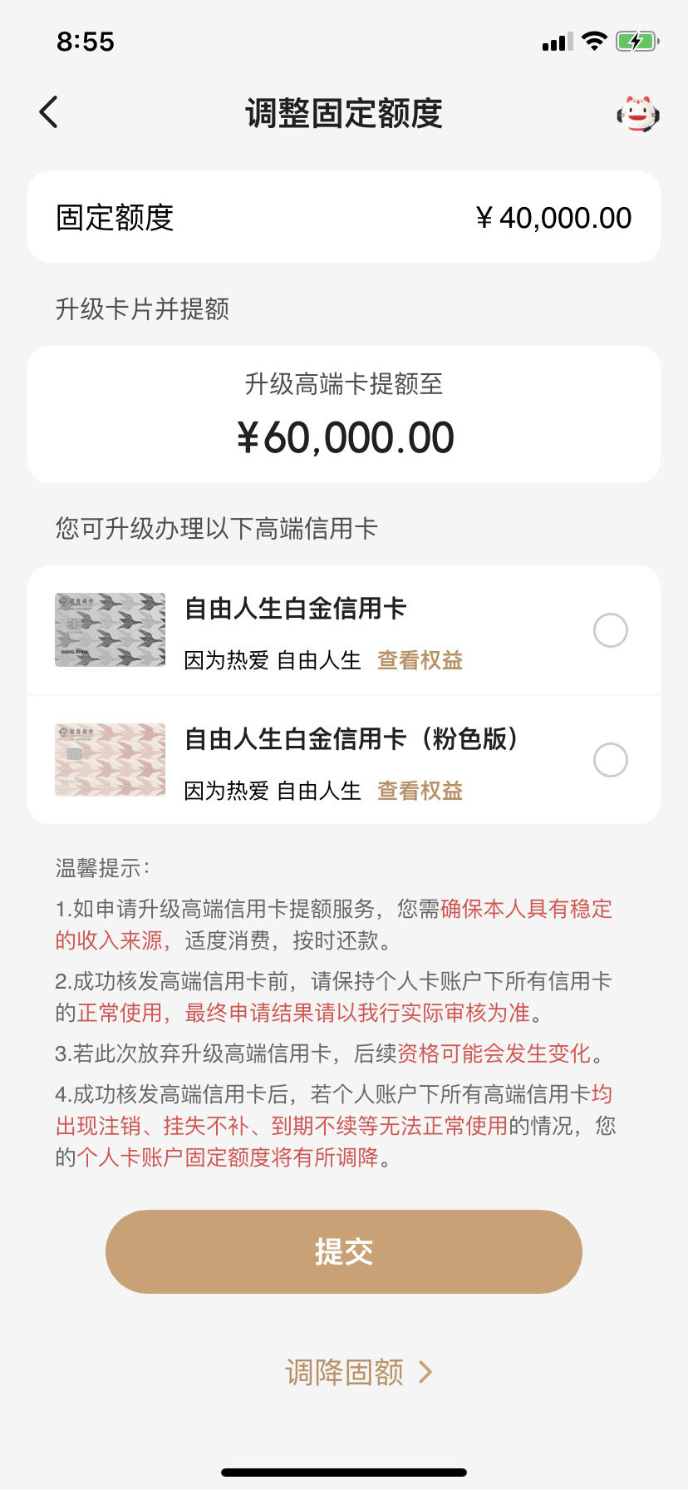Open the mascot customer service icon
Image resolution: width=688 pixels, height=1490 pixels.
point(637,113)
